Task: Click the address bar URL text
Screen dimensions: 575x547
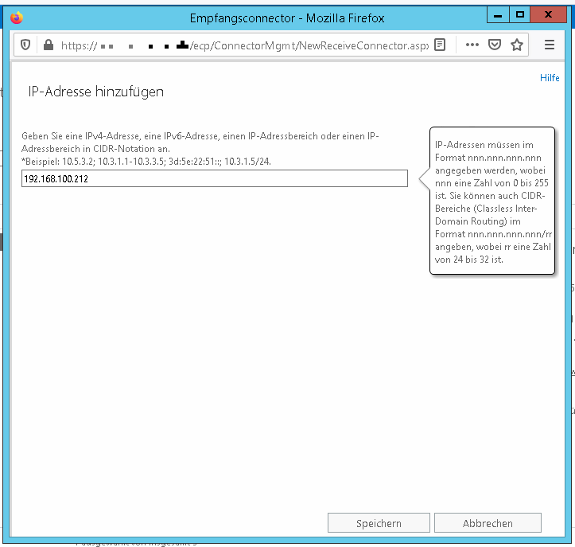Action: pos(239,45)
